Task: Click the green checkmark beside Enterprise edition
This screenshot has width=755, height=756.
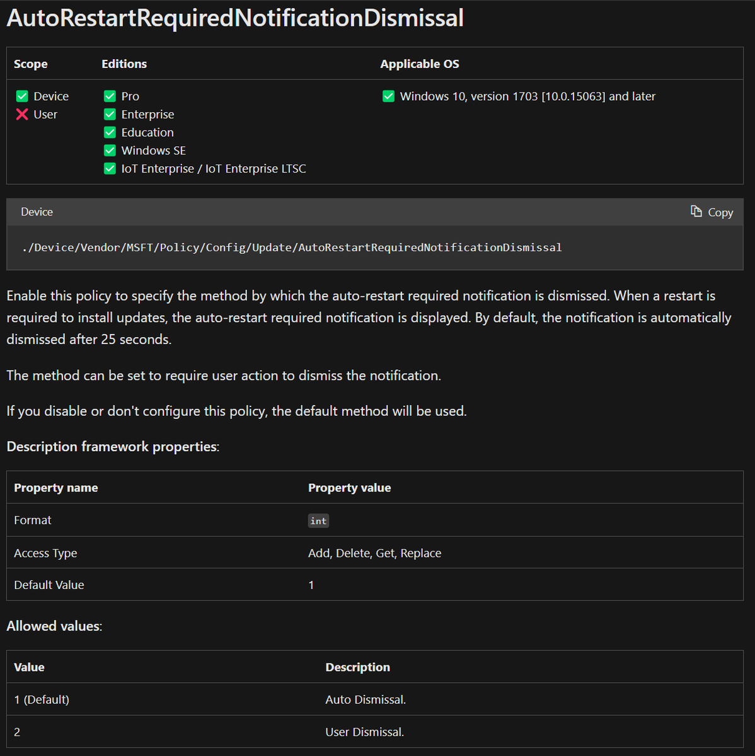Action: pyautogui.click(x=110, y=114)
